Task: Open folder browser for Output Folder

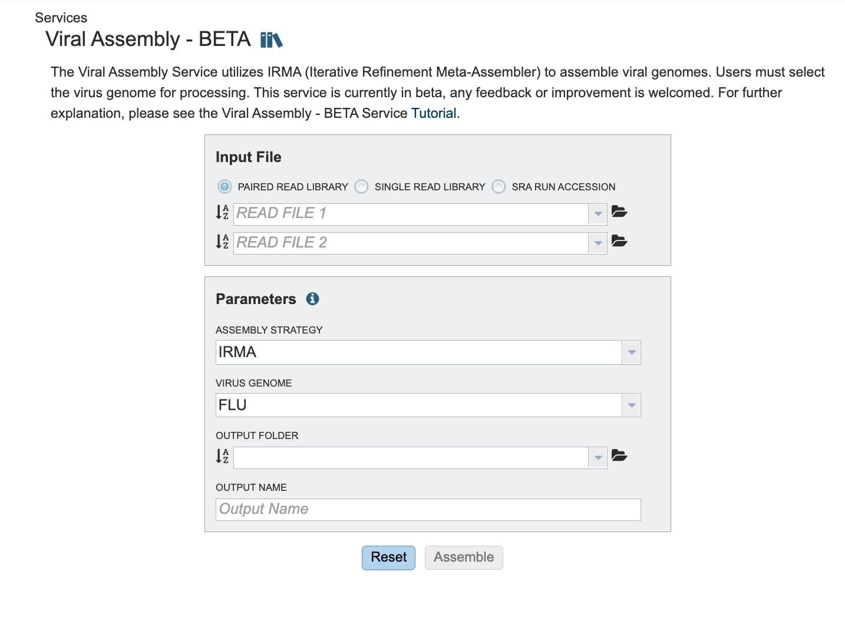Action: click(x=619, y=456)
